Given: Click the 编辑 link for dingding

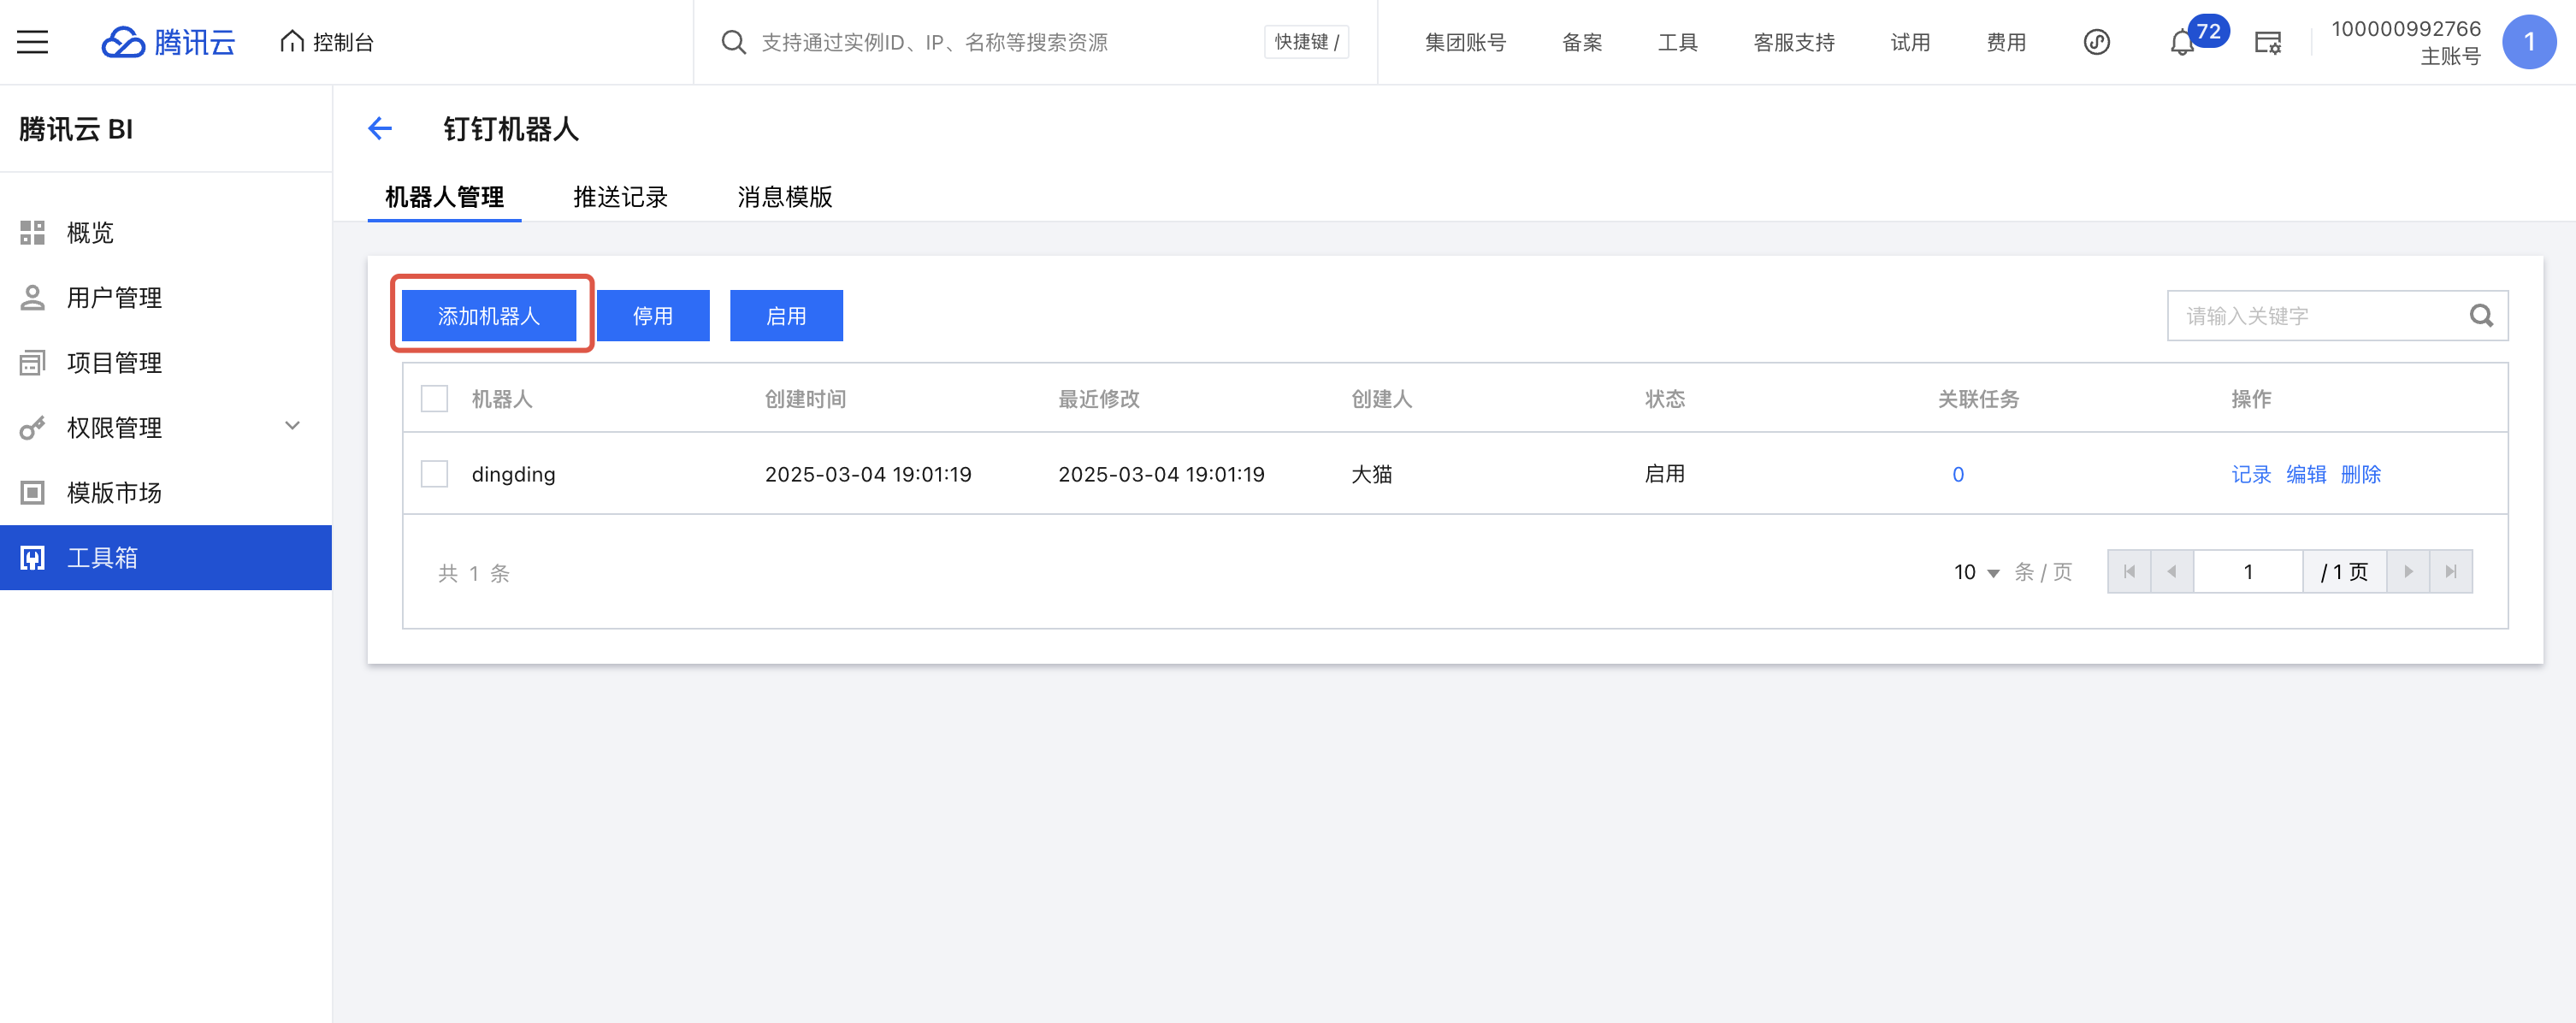Looking at the screenshot, I should [2305, 474].
